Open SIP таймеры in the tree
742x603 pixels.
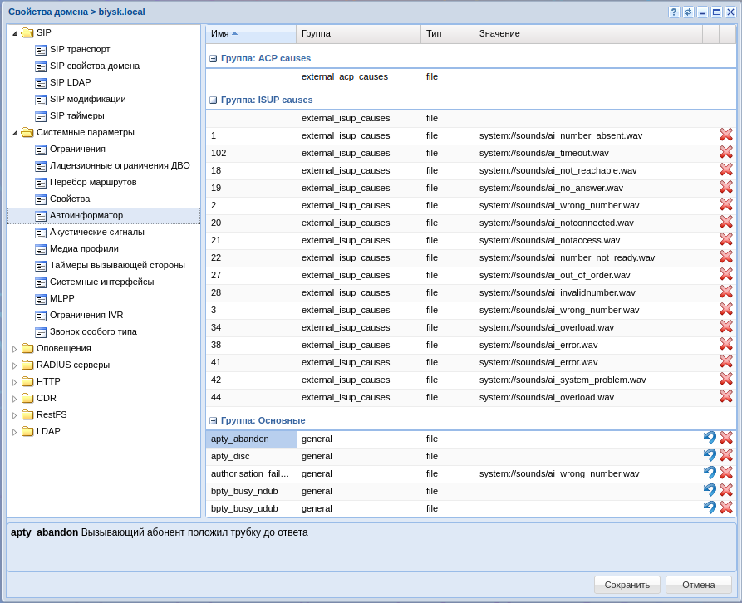click(x=76, y=115)
